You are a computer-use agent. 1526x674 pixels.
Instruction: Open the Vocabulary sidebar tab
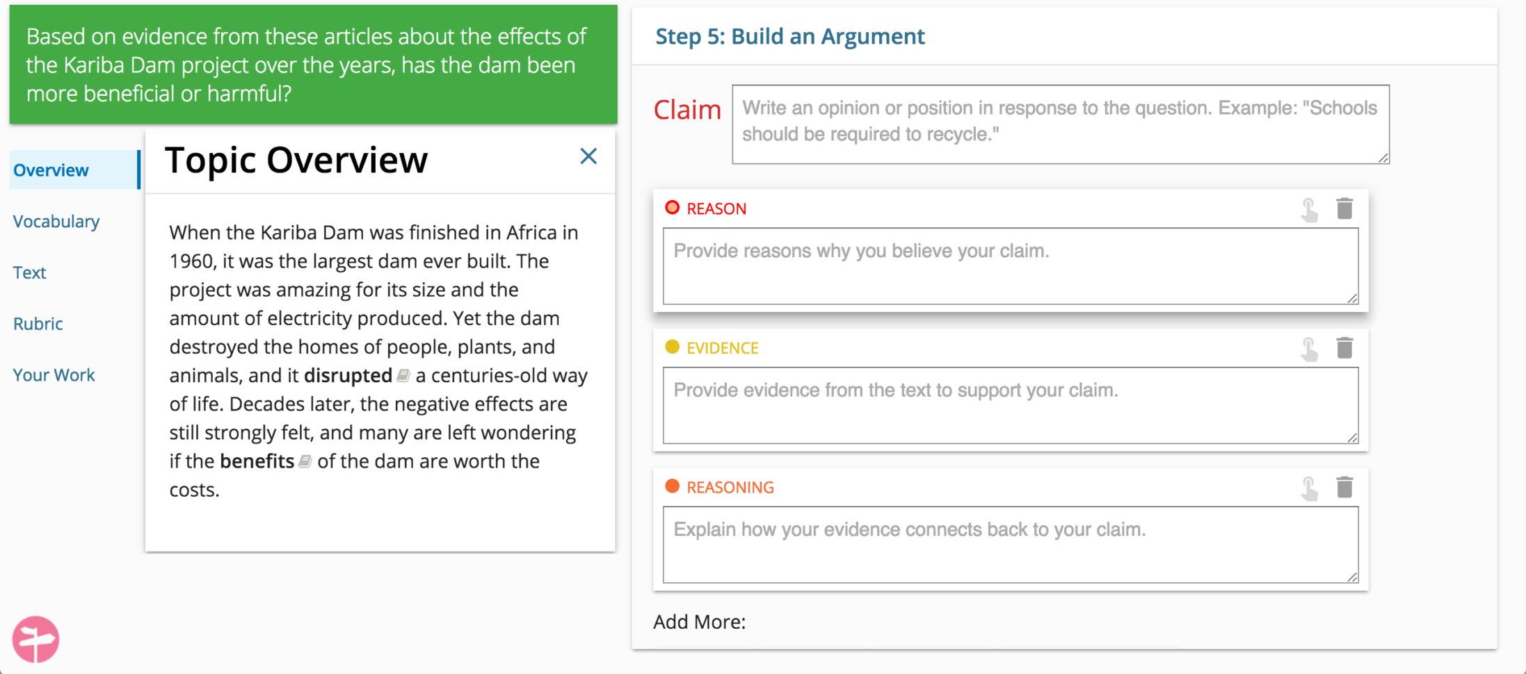tap(56, 222)
